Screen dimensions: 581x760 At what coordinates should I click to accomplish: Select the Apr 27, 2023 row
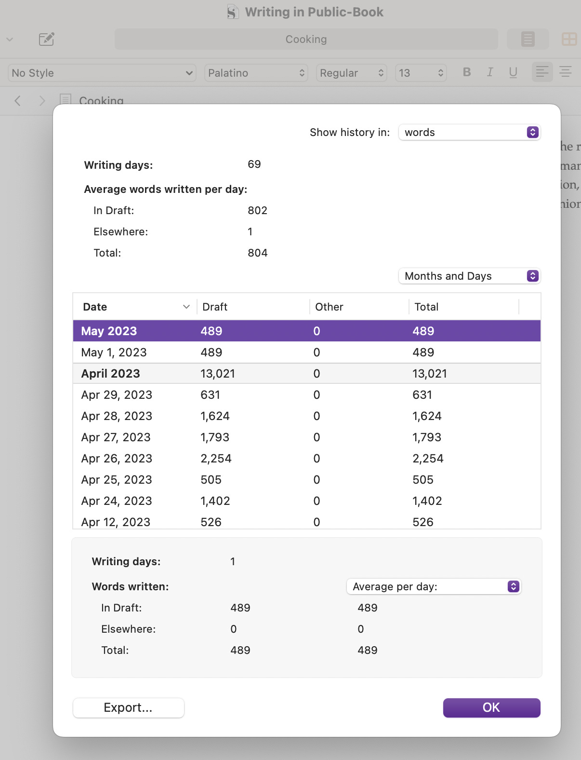307,437
